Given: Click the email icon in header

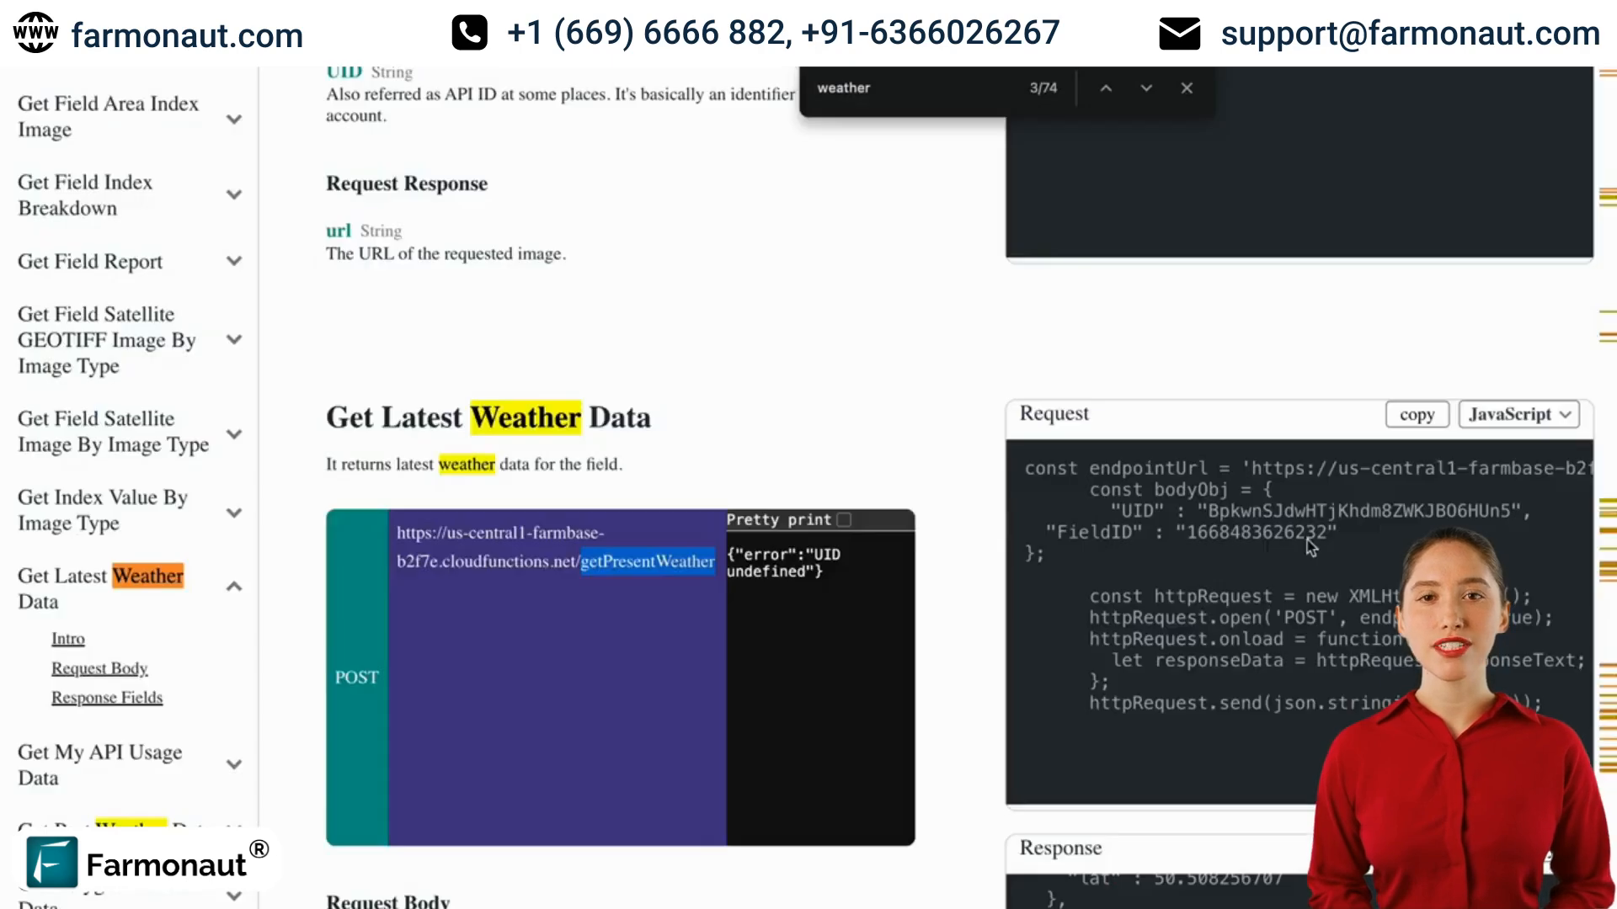Looking at the screenshot, I should [1179, 34].
